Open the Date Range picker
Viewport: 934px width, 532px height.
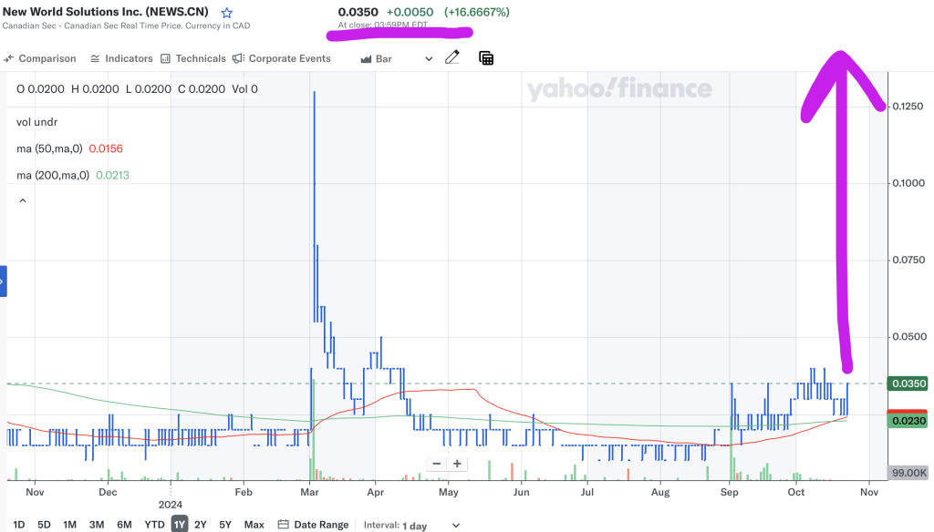(x=314, y=525)
